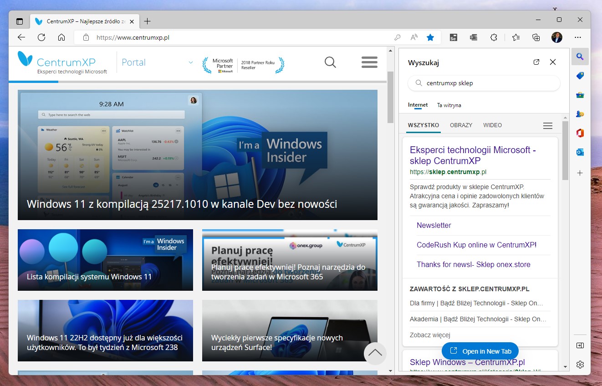Jump to top with the up-chevron button
This screenshot has height=386, width=602.
[375, 353]
